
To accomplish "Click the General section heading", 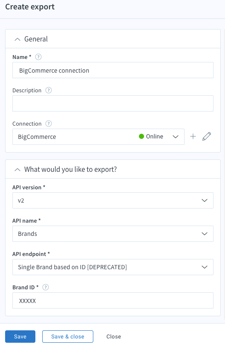I will [x=36, y=39].
